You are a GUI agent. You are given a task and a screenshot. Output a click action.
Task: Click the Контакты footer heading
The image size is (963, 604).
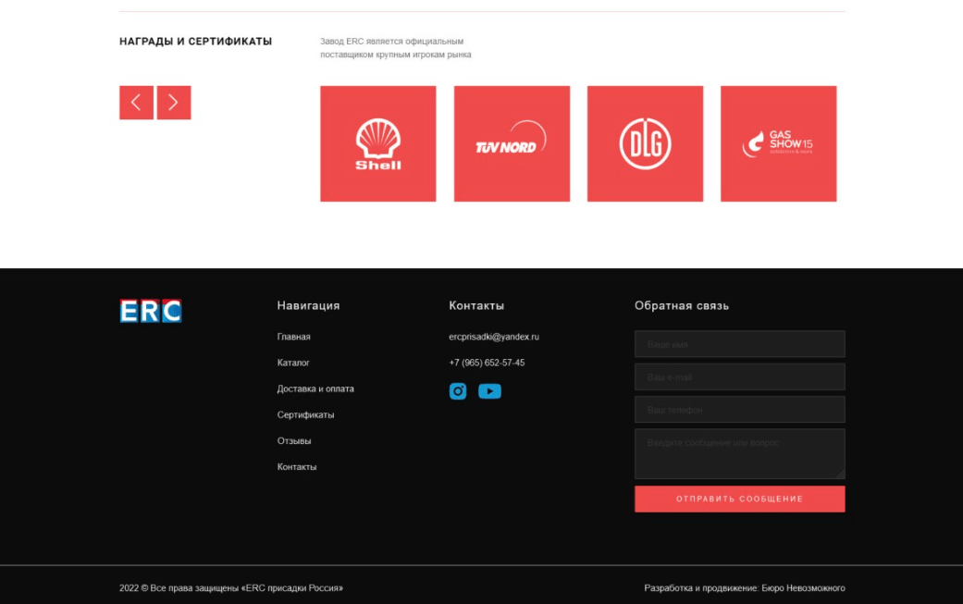pos(476,305)
